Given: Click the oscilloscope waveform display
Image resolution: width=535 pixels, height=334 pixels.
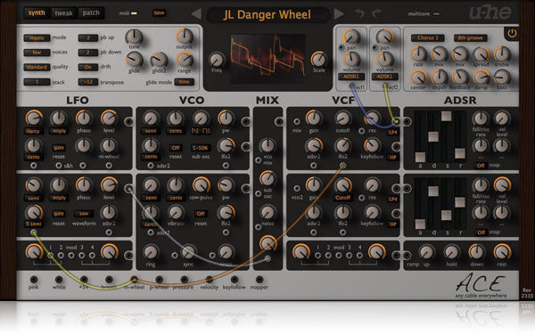Looking at the screenshot, I should click(x=267, y=59).
